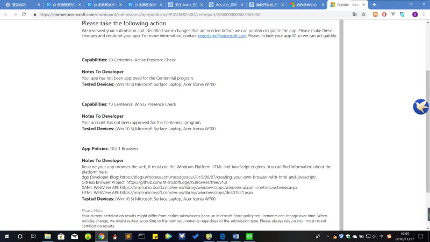Show hidden system tray icons

(328, 236)
